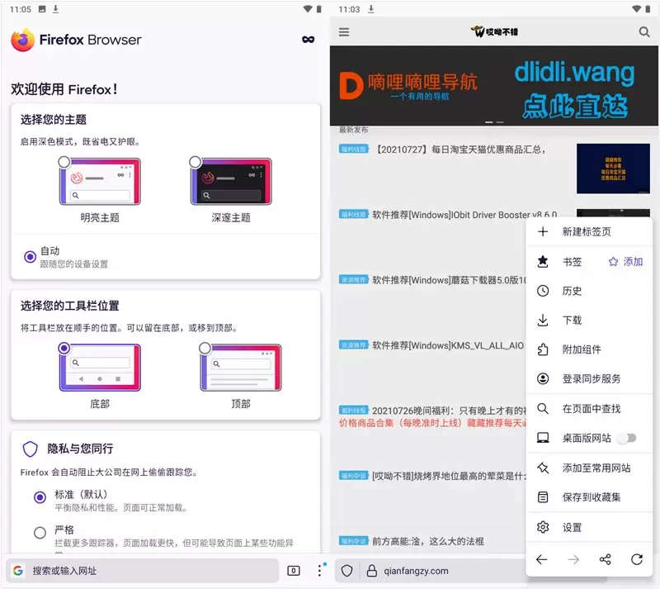Click the Firefox logo icon
Screen dimensions: 660x589
coord(23,40)
